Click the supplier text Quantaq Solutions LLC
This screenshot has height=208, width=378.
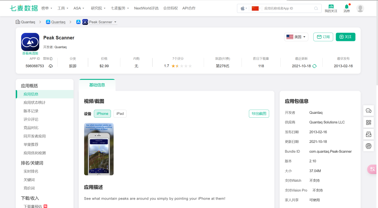point(327,122)
